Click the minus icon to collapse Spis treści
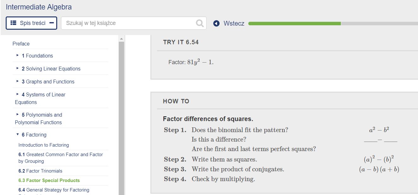This screenshot has width=418, height=195. coord(51,23)
